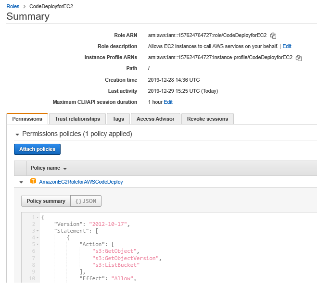
Task: Fold the object at line 4
Action: (38, 237)
